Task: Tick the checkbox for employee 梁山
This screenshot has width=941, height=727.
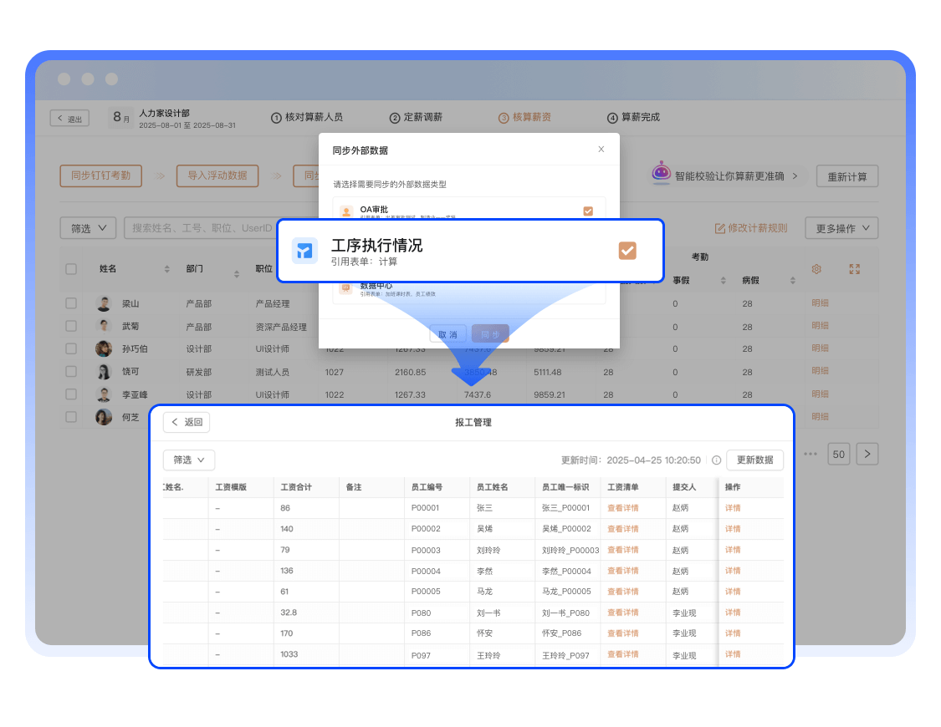Action: click(x=71, y=303)
